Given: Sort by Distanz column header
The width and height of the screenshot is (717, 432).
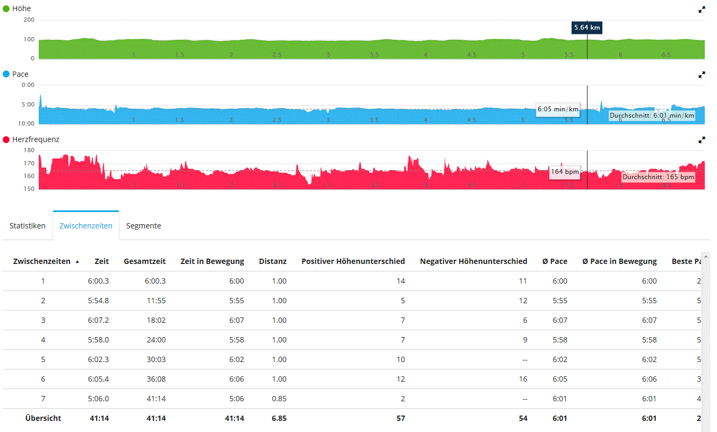Looking at the screenshot, I should coord(272,261).
